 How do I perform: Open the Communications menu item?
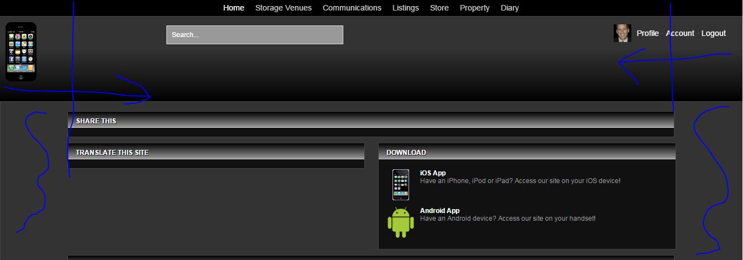pos(352,8)
